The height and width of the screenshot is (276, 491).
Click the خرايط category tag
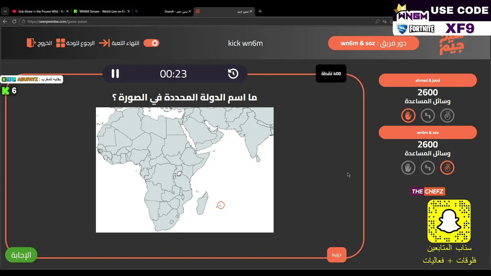tap(336, 255)
